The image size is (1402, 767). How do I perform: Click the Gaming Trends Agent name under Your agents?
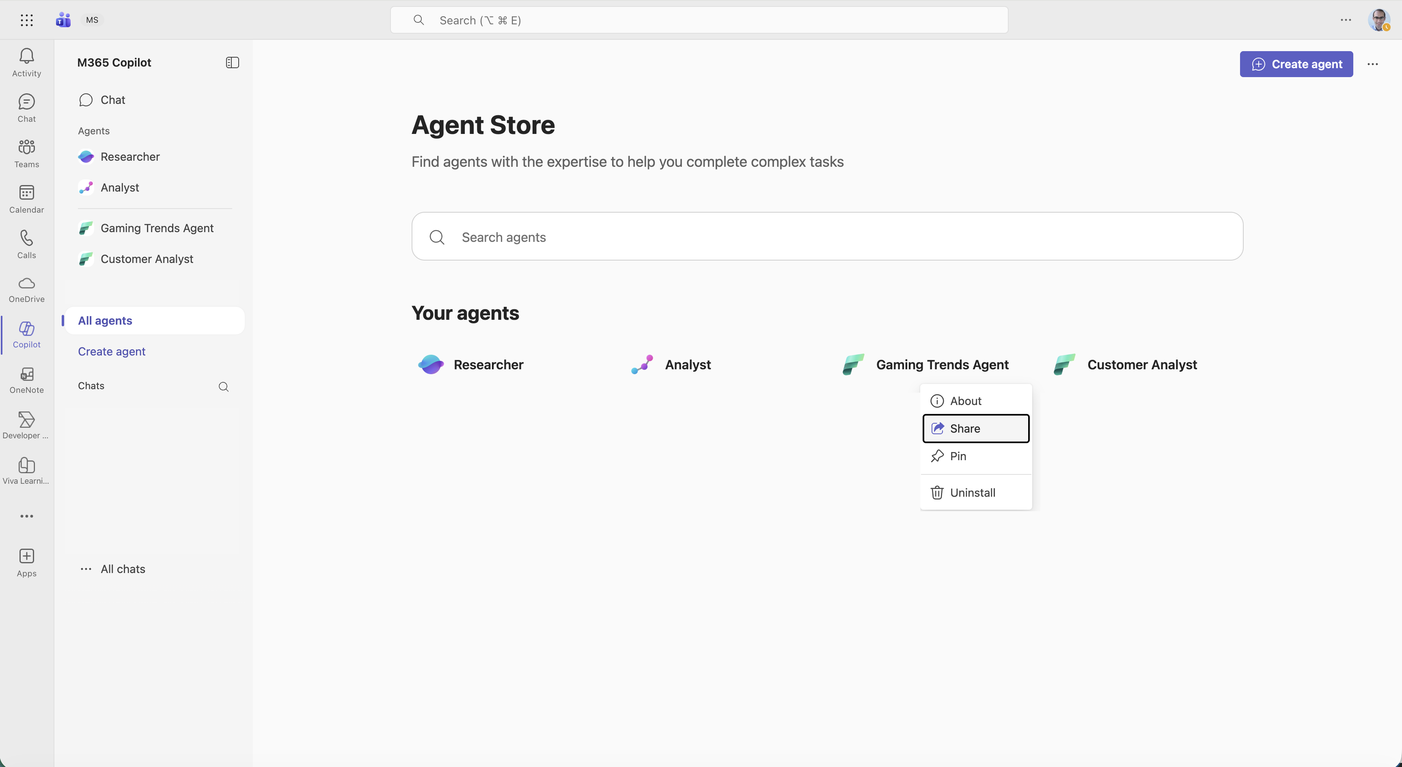point(942,365)
